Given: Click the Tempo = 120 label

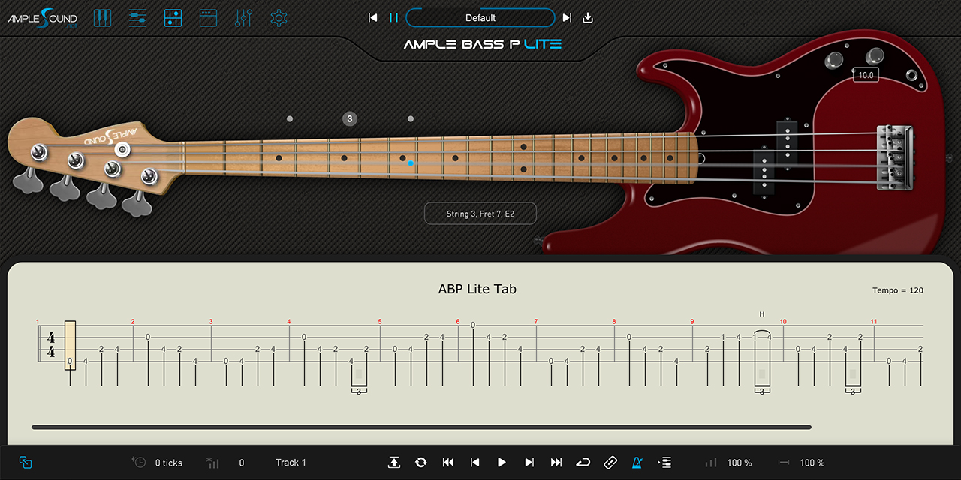Looking at the screenshot, I should pos(898,290).
